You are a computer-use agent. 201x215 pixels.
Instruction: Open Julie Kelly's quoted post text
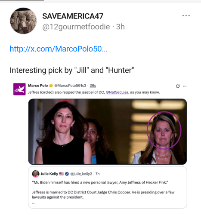pos(103,190)
